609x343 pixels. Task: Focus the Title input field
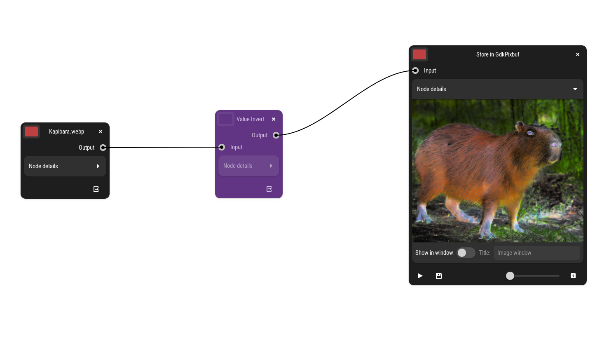536,253
